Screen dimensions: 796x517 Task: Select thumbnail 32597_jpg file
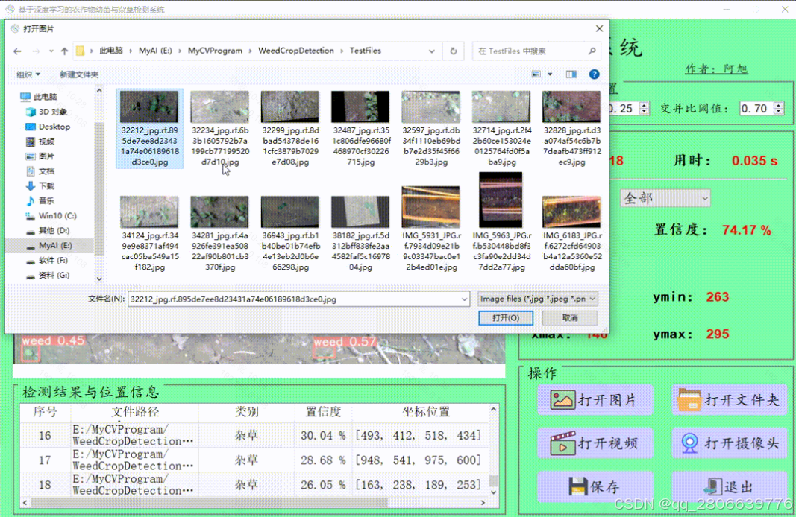[430, 128]
